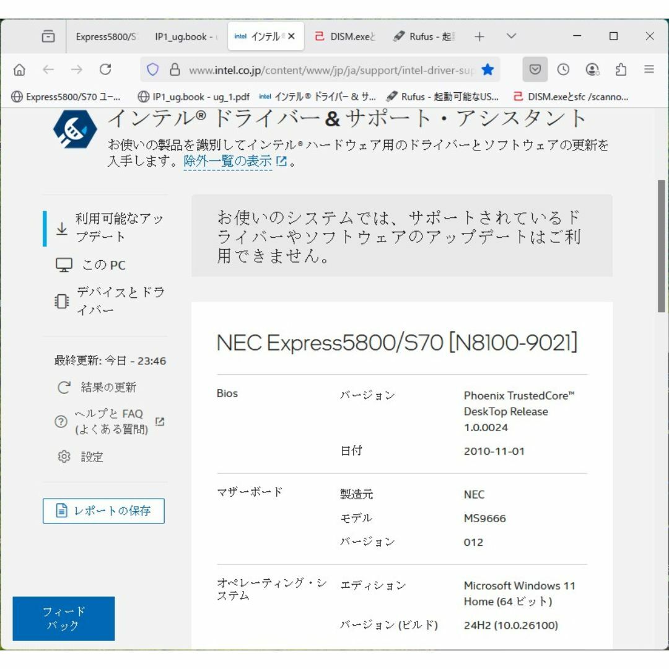This screenshot has height=669, width=669.
Task: Switch to DISM.exe tab
Action: (x=345, y=37)
